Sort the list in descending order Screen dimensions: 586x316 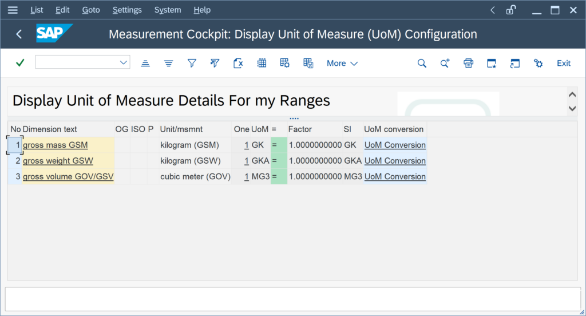(169, 63)
